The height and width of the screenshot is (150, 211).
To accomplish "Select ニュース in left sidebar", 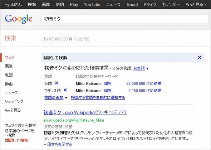I will pyautogui.click(x=11, y=93).
